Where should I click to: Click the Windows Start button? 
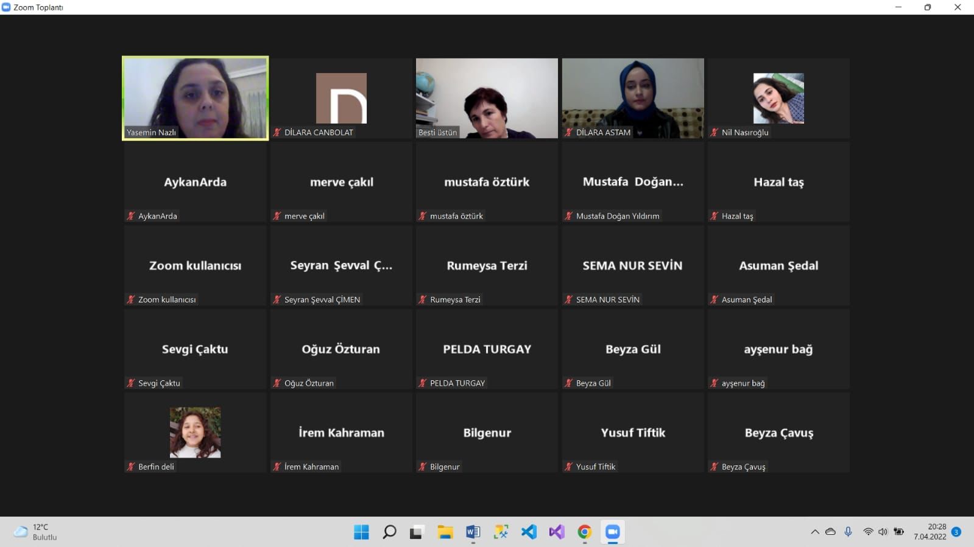pos(361,532)
